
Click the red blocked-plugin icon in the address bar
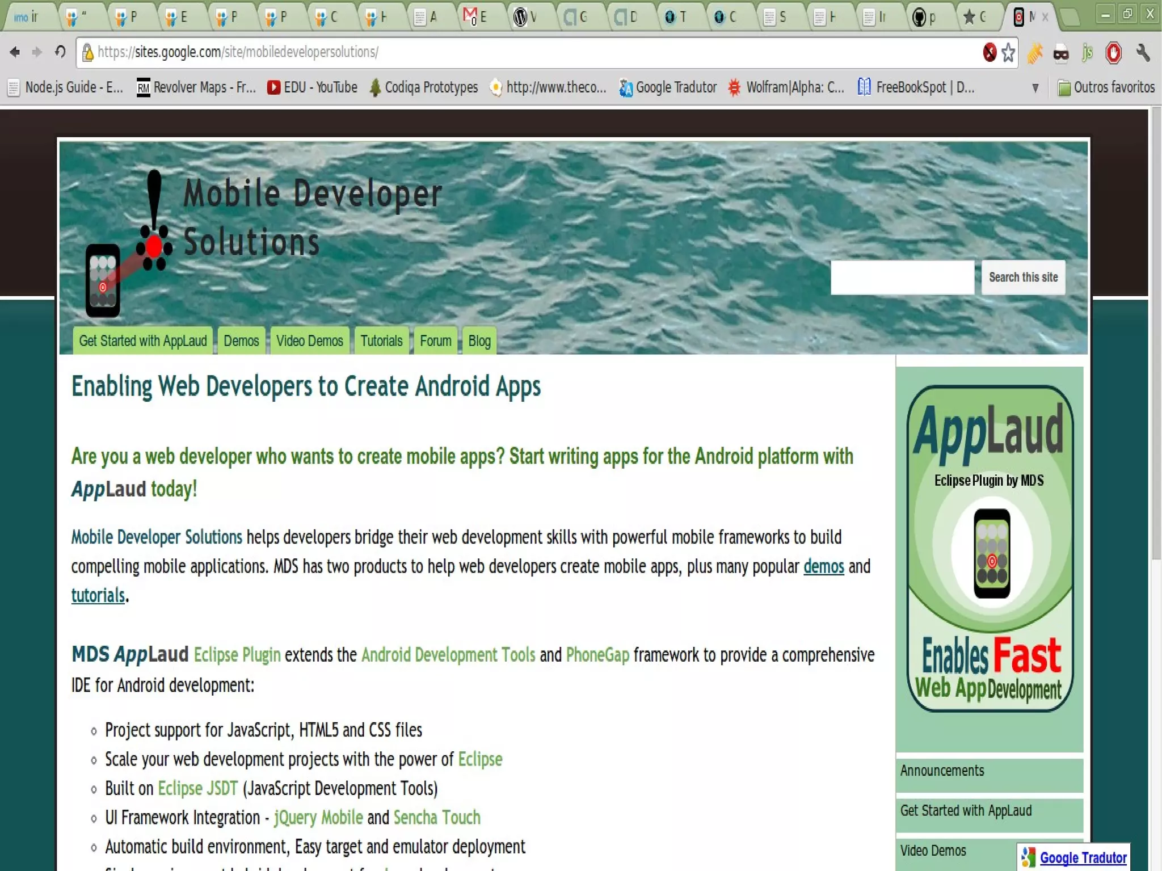tap(990, 53)
